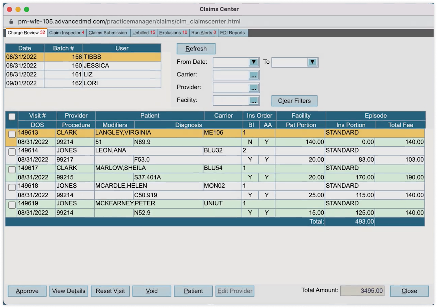Click patient name LANGLEY,VIRGINIA
Image resolution: width=437 pixels, height=308 pixels.
tap(123, 133)
